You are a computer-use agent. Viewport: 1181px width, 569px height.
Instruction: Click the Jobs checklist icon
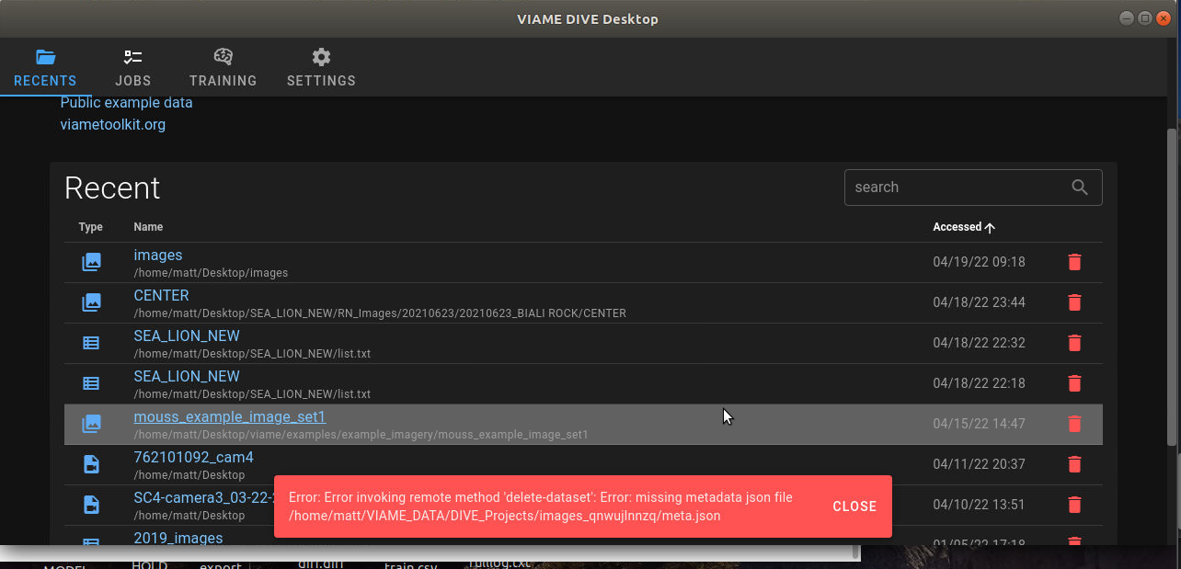click(133, 57)
